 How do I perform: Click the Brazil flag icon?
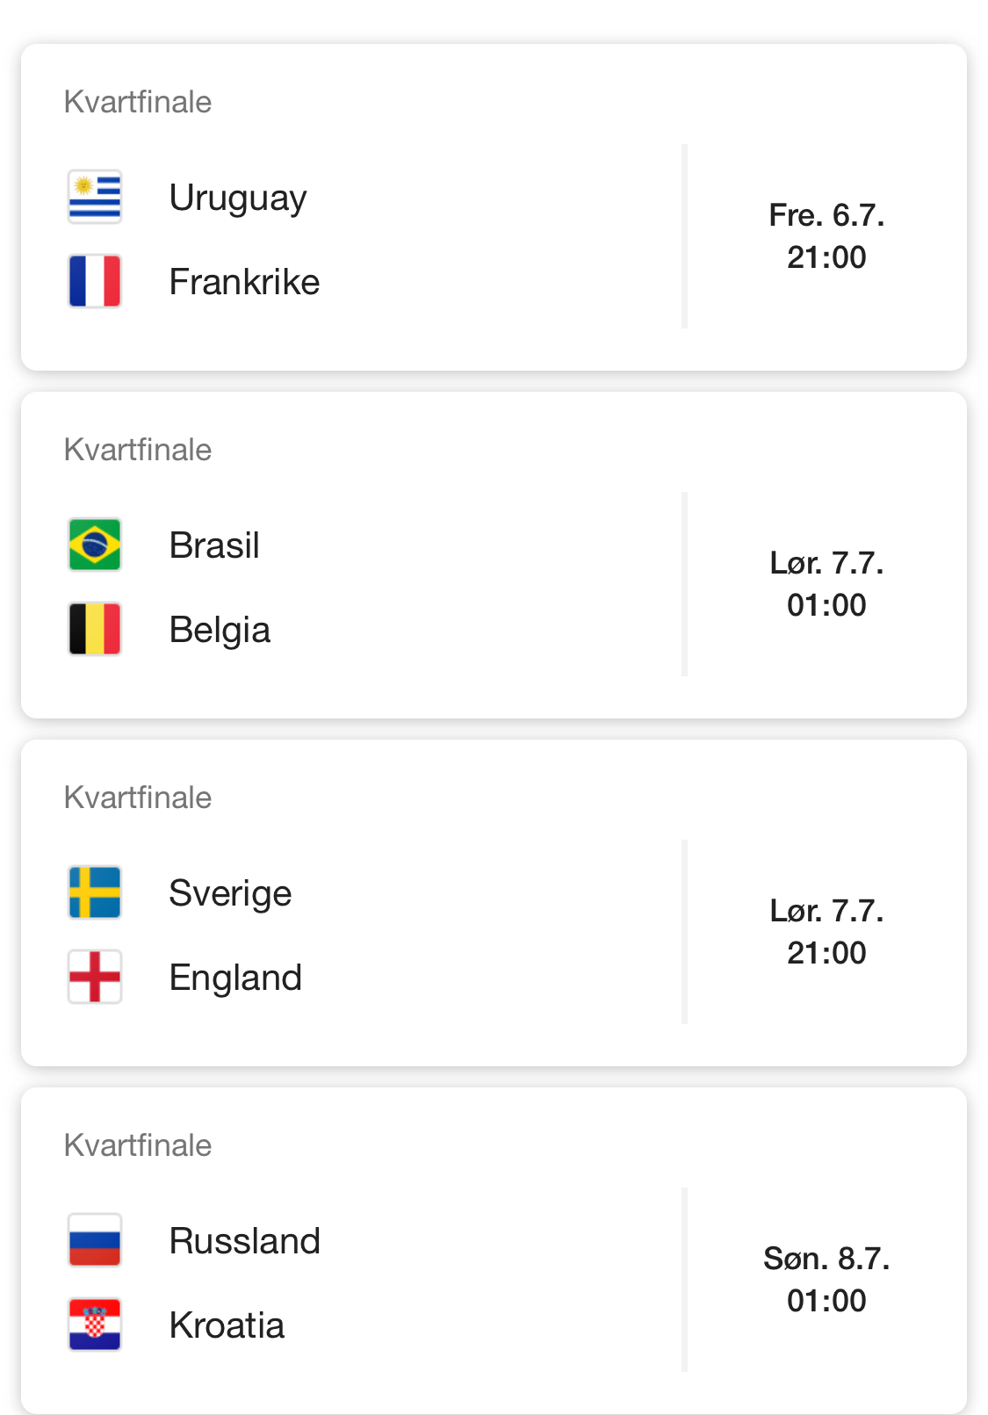(x=95, y=545)
